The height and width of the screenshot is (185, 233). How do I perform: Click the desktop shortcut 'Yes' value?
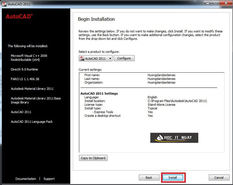[x=150, y=116]
